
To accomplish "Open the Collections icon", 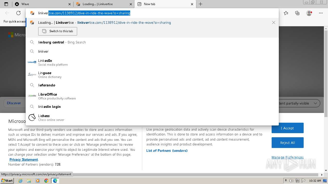I will [297, 13].
